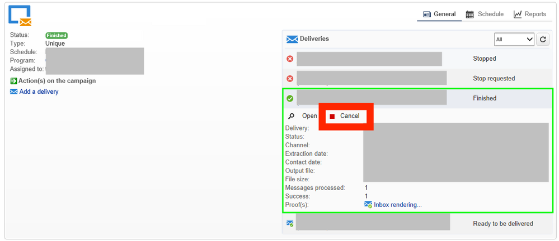Image resolution: width=559 pixels, height=241 pixels.
Task: Click the green checkmark icon on the Finished delivery
Action: coord(290,99)
